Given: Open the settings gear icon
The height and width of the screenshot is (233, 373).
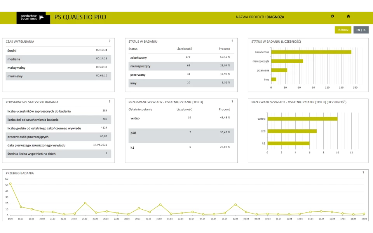Looking at the screenshot, I should (x=332, y=16).
